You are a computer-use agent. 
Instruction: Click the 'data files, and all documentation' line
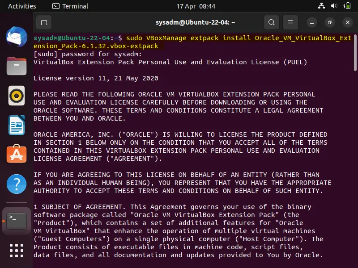[x=178, y=255]
